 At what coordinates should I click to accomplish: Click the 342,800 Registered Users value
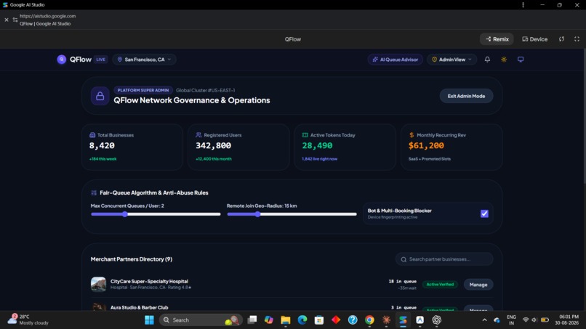pyautogui.click(x=214, y=146)
